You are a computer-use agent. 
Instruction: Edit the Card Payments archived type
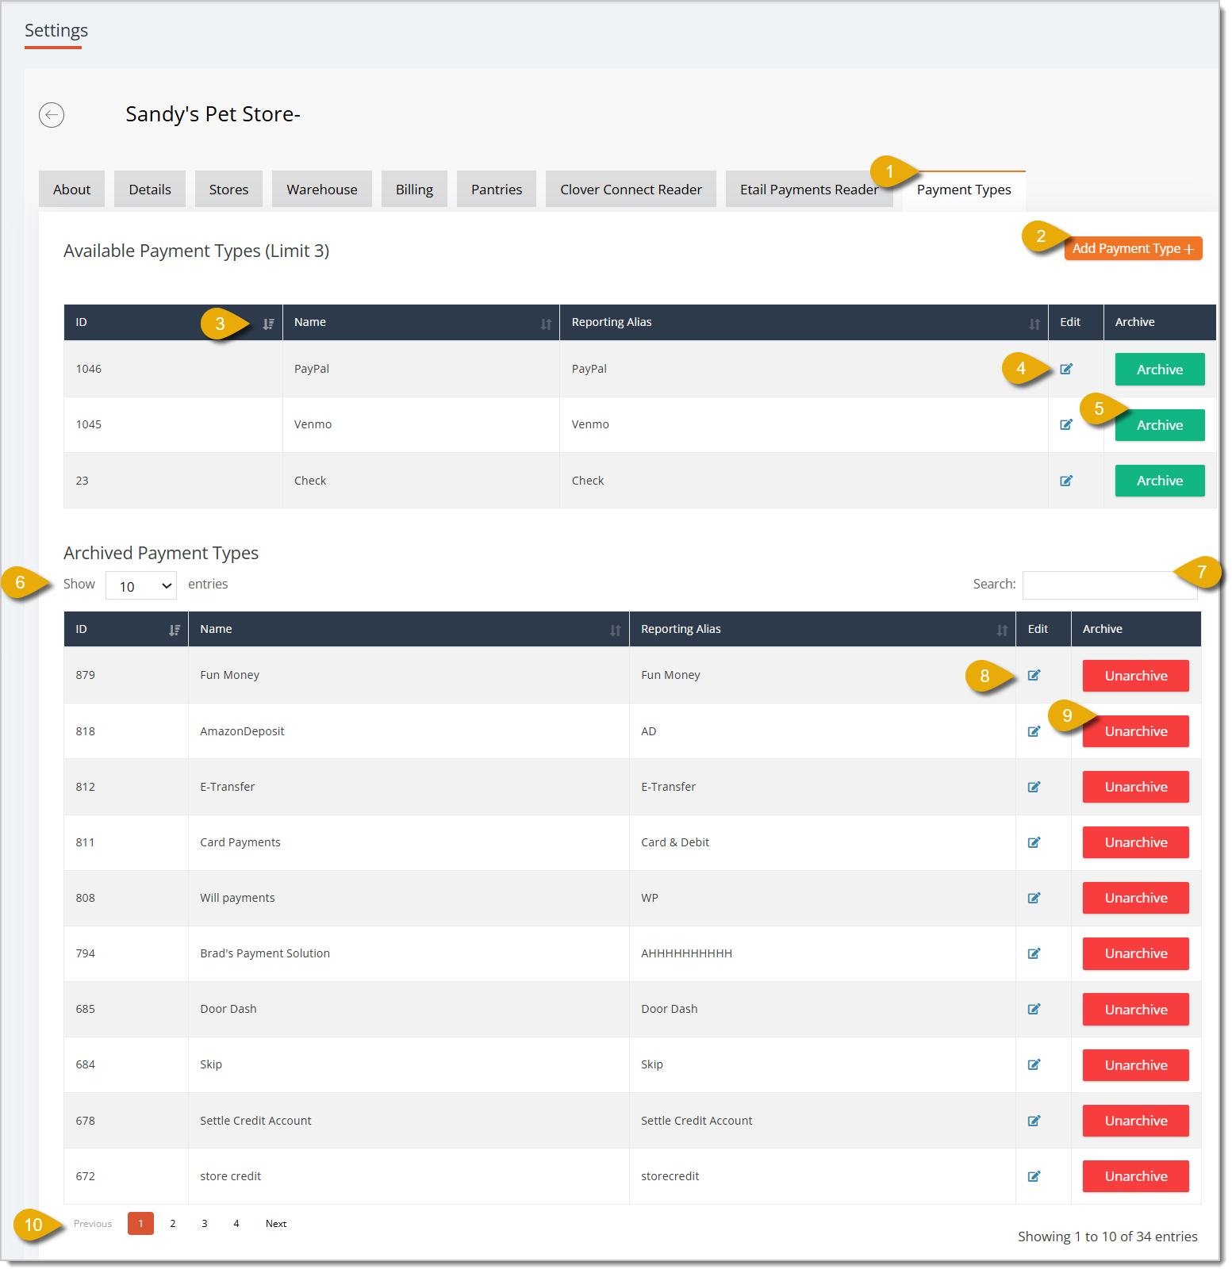click(x=1034, y=842)
